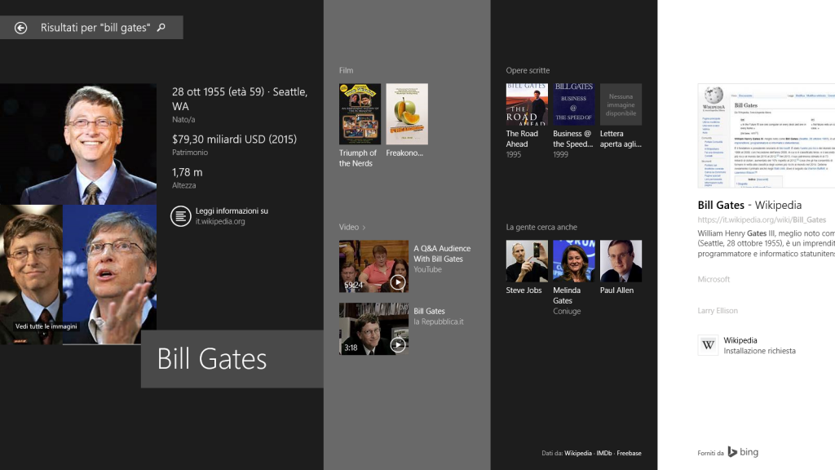Open 'The Road Ahead' book cover

coord(527,104)
